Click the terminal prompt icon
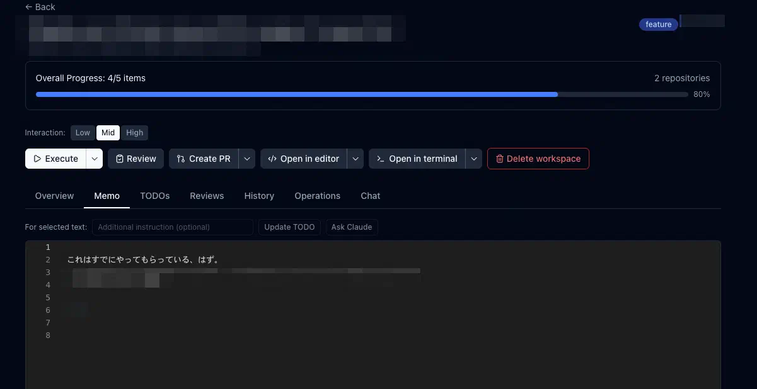Image resolution: width=757 pixels, height=389 pixels. click(381, 159)
